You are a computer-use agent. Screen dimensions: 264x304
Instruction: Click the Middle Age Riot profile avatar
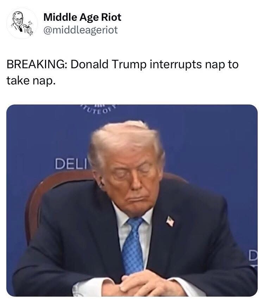22,23
